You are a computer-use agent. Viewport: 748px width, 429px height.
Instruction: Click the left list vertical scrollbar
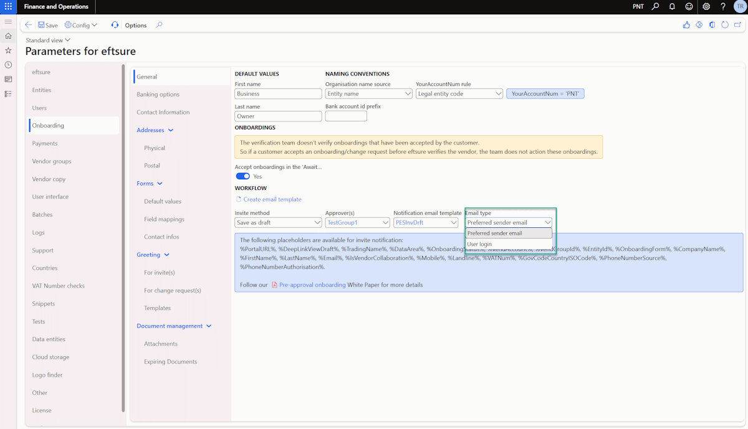coord(123,238)
